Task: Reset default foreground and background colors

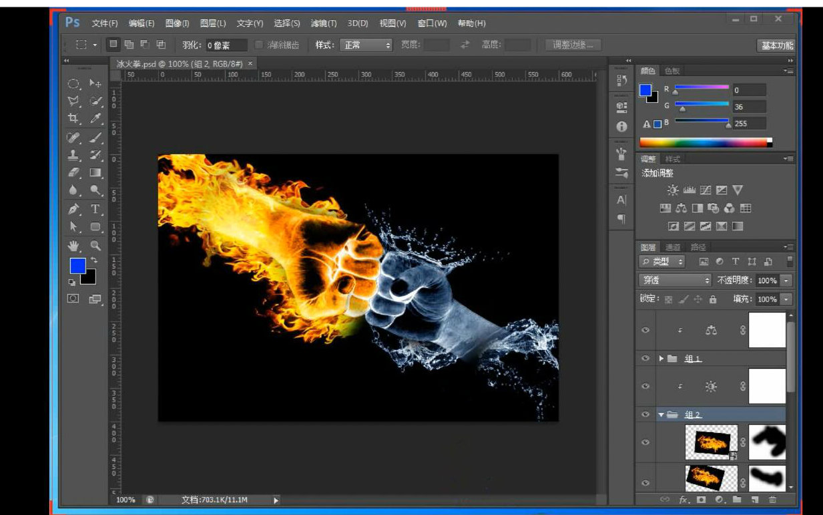Action: point(71,282)
